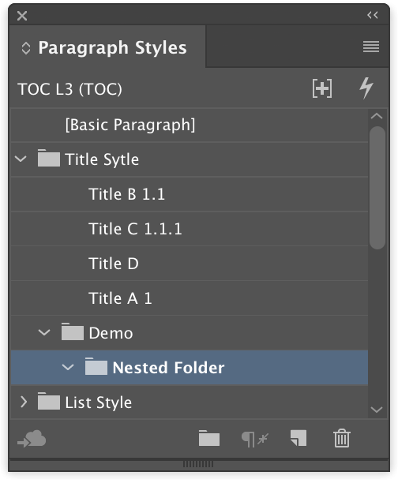
Task: Collapse the Title Sytle folder
Action: coord(21,159)
